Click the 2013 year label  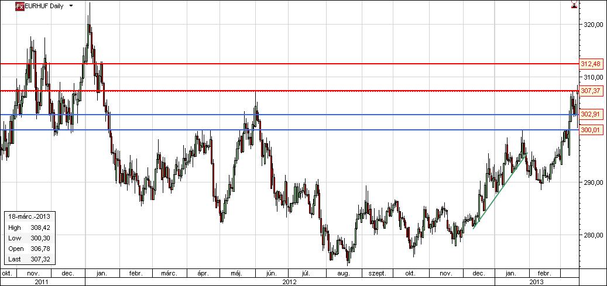[537, 281]
